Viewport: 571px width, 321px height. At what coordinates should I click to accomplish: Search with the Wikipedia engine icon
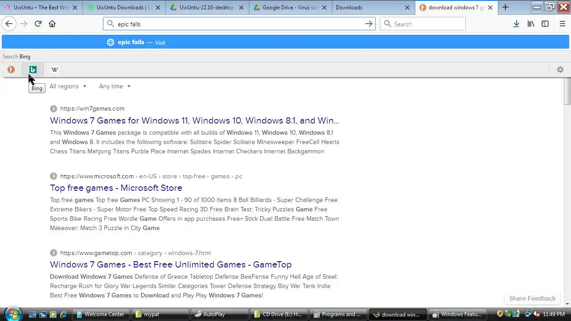54,70
